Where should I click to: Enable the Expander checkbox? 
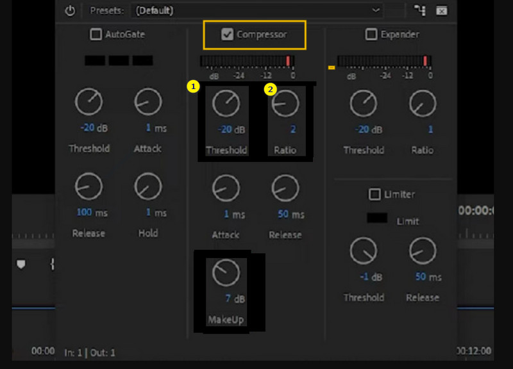point(371,35)
